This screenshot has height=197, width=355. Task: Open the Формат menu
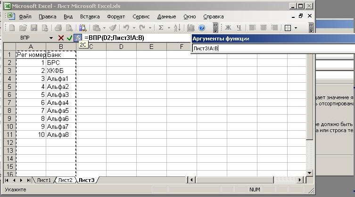(116, 16)
